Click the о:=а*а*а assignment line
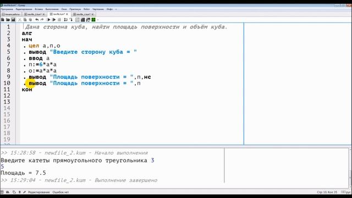The width and height of the screenshot is (352, 198). click(x=43, y=71)
